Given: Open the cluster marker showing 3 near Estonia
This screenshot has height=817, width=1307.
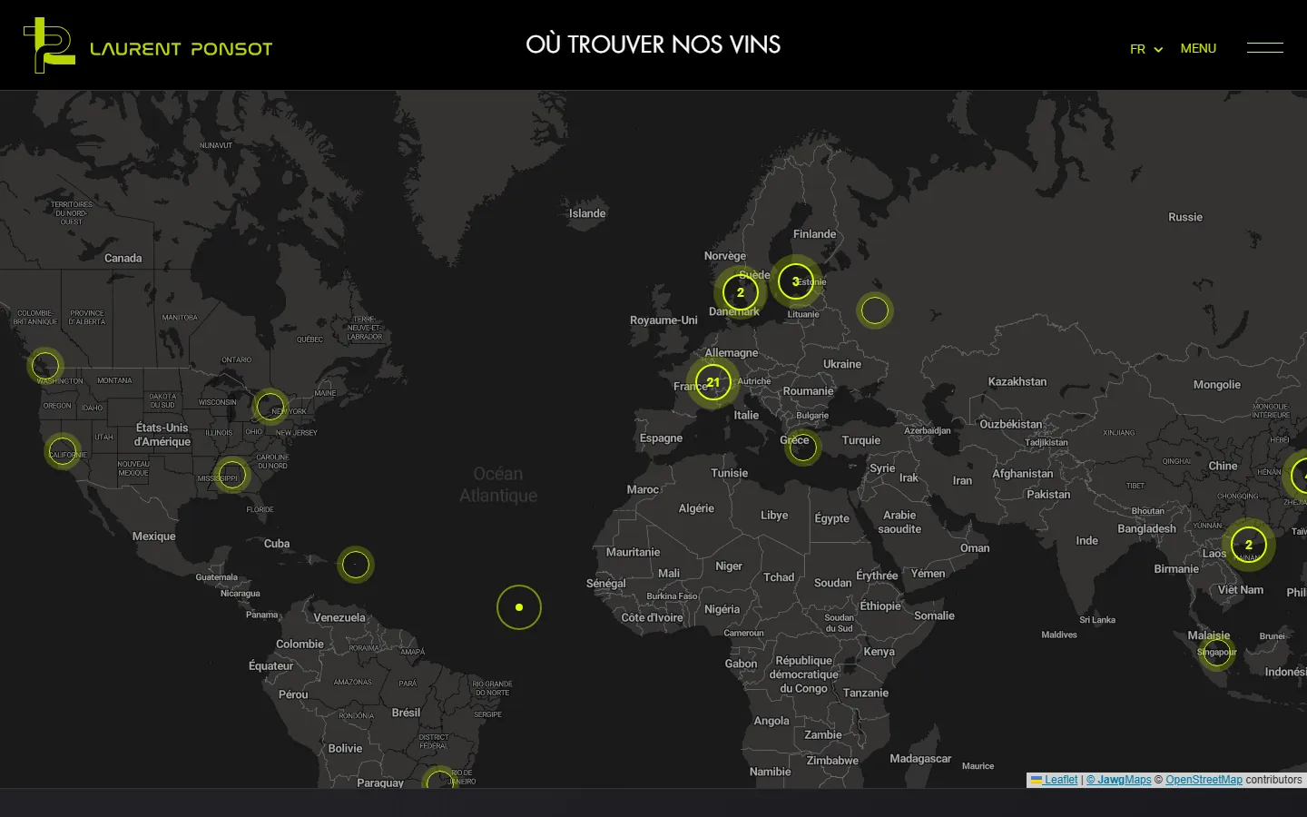Looking at the screenshot, I should [796, 281].
